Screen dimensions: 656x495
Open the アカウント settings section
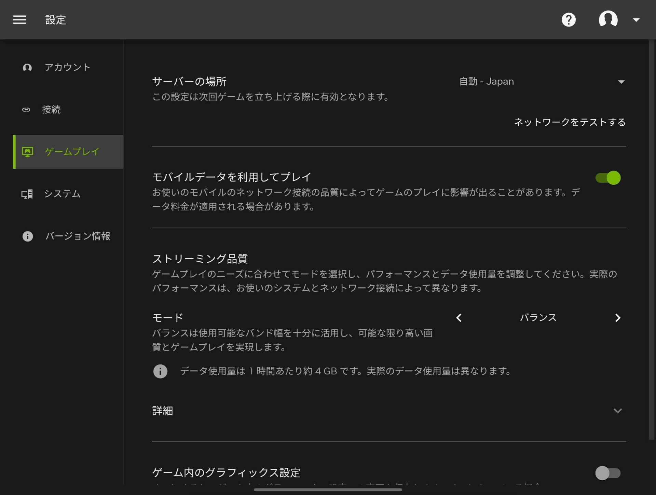(68, 67)
